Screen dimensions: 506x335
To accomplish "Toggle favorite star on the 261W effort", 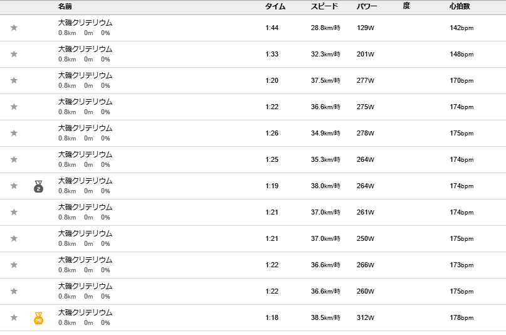I will click(14, 212).
